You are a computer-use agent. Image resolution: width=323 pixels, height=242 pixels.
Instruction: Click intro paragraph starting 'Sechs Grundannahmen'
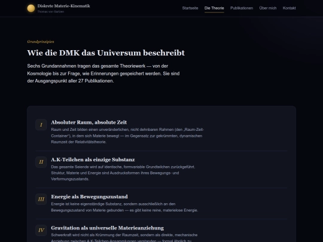click(x=103, y=73)
